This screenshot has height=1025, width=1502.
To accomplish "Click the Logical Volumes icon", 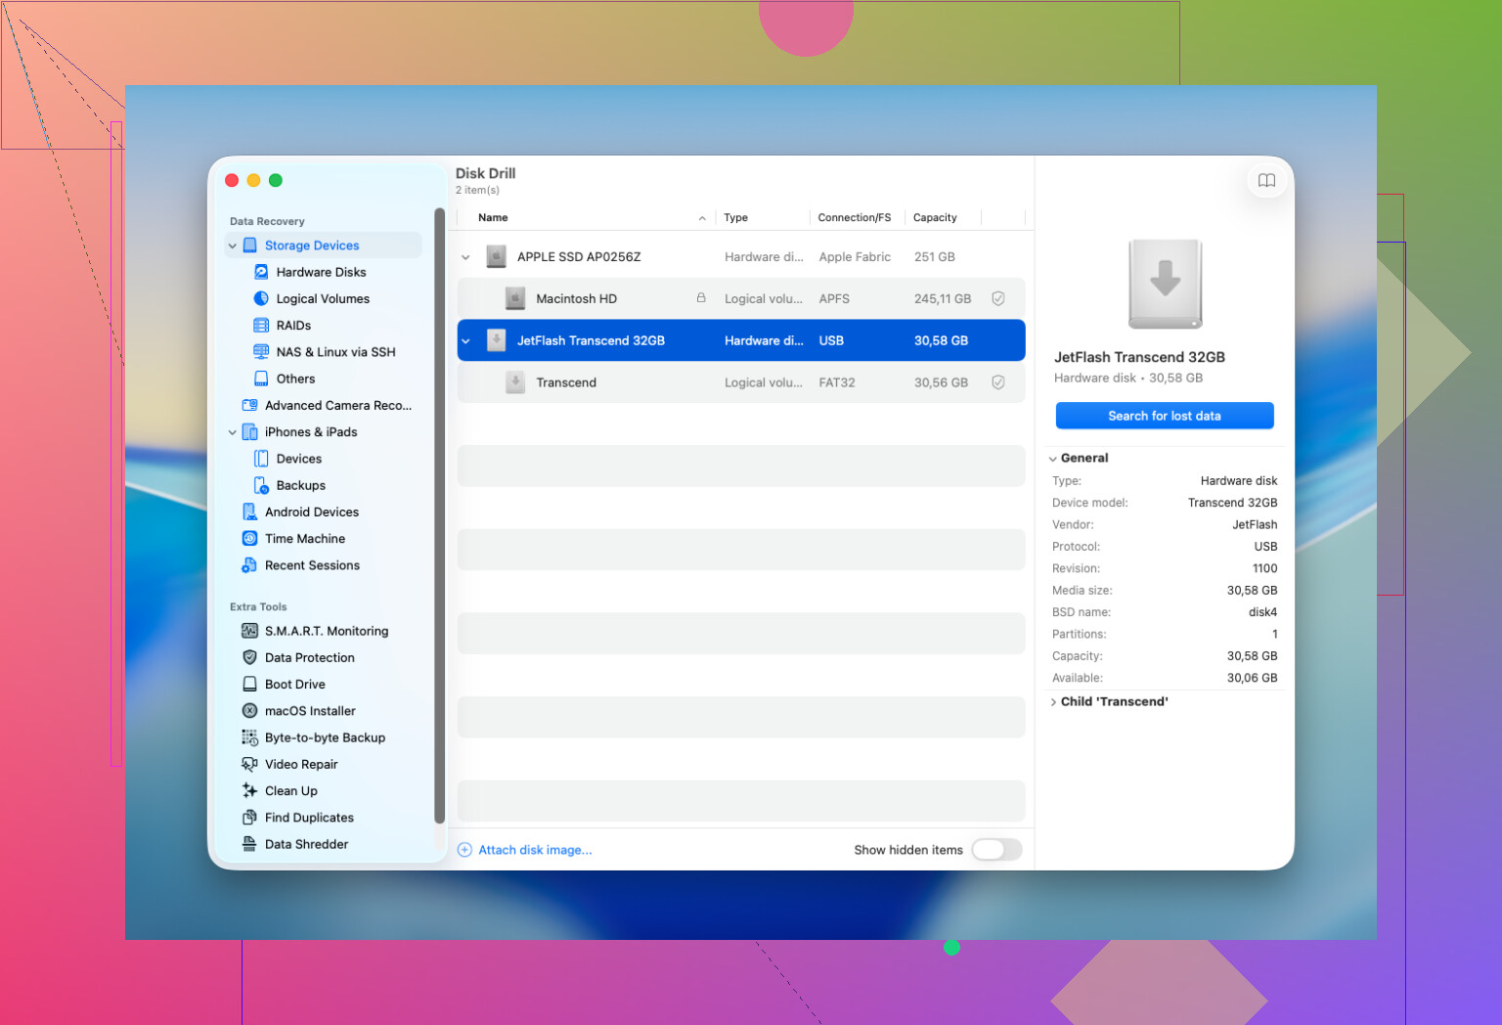I will tap(261, 298).
